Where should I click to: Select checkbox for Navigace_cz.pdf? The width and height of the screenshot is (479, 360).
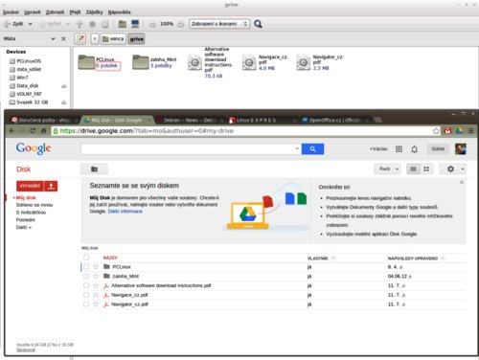pos(86,295)
